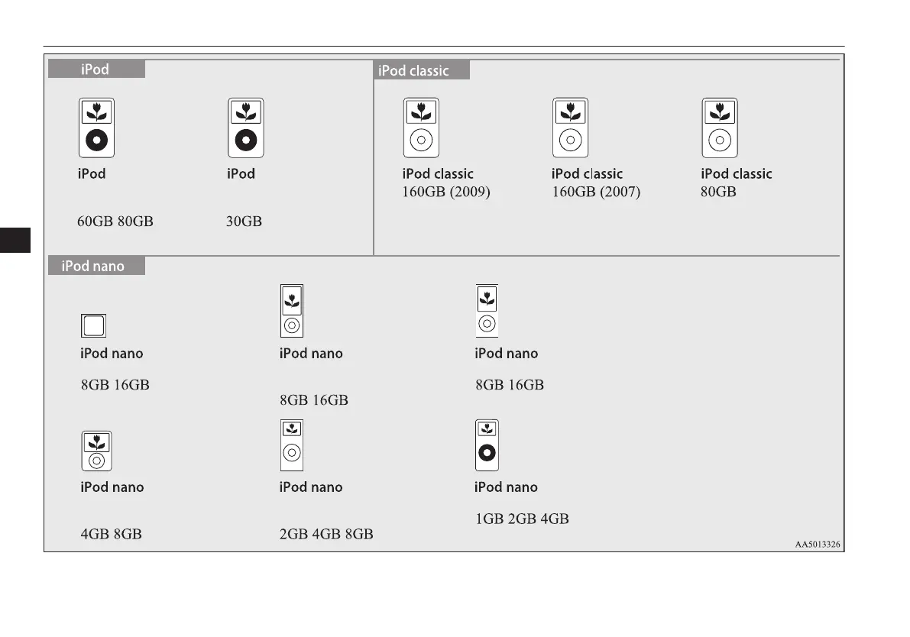Click the "160GB (2009)" text
Viewport: 910px width, 637px height.
[446, 192]
